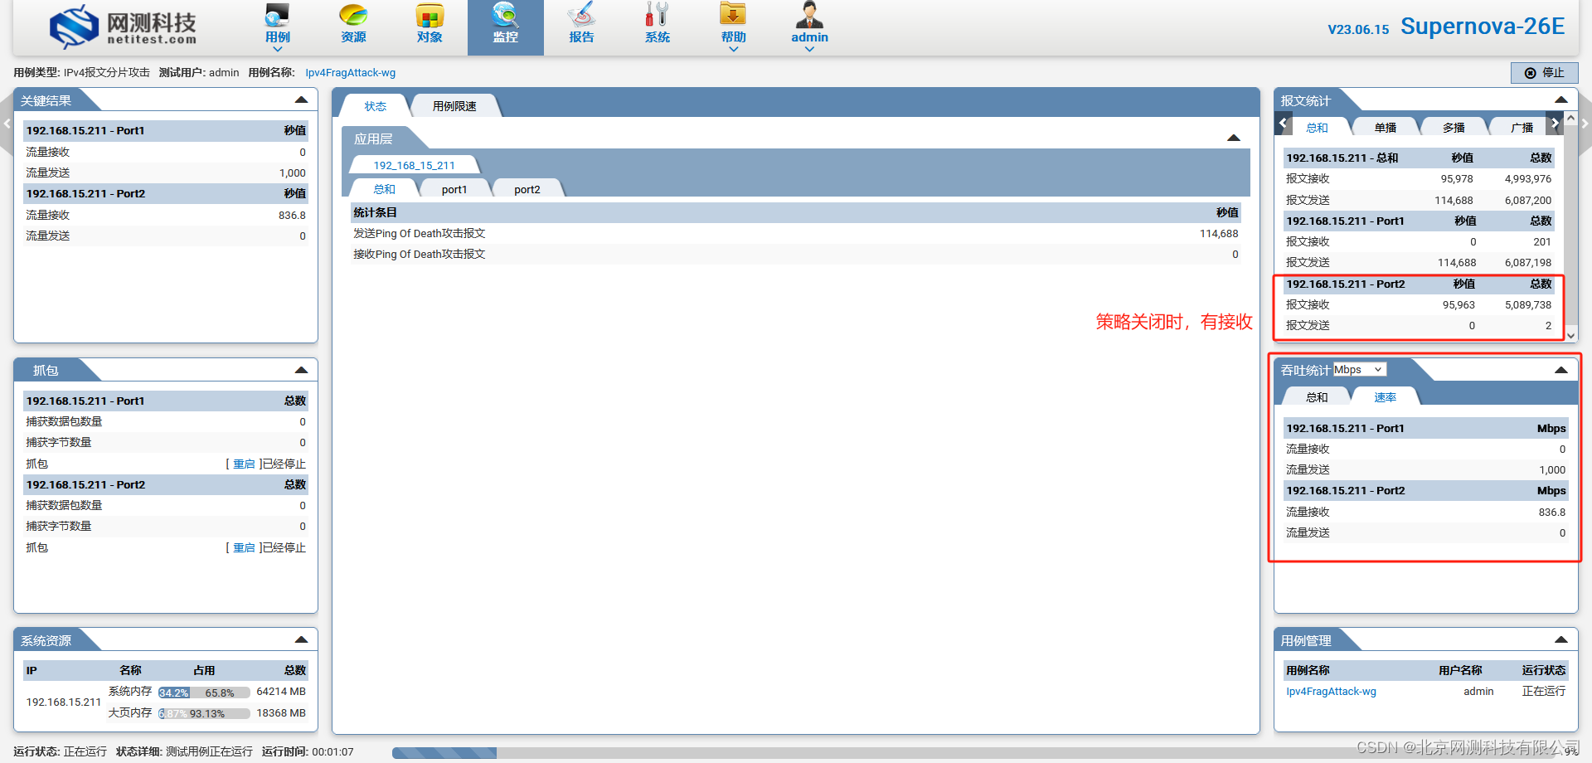
Task: Click the 大页内存 usage bar
Action: 204,713
